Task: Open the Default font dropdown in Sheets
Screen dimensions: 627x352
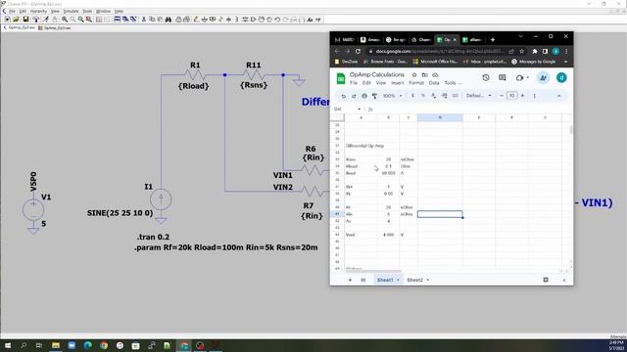Action: [x=479, y=96]
